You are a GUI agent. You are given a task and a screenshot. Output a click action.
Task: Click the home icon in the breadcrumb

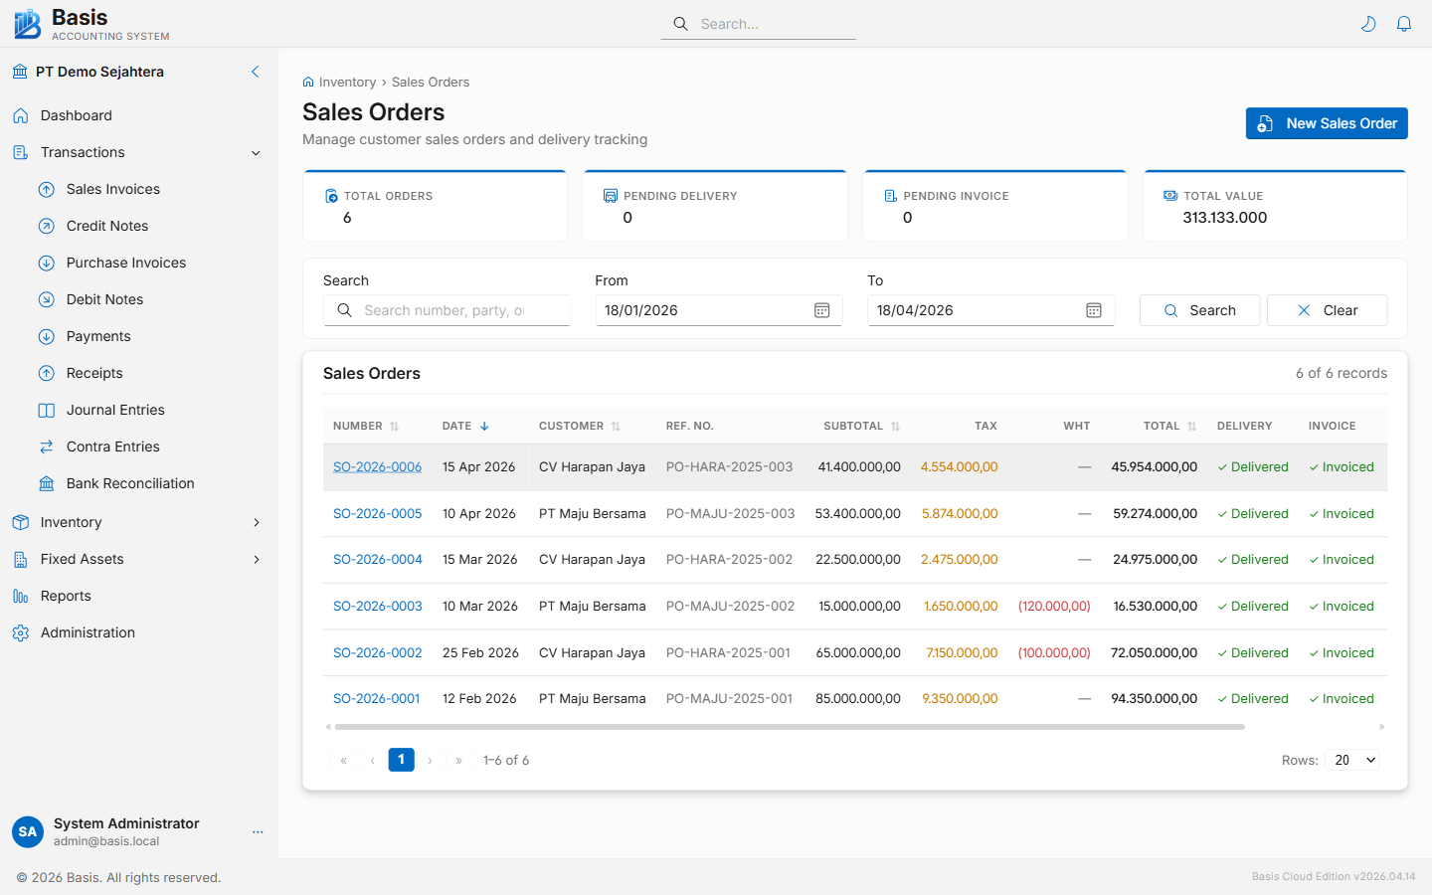[x=308, y=83]
